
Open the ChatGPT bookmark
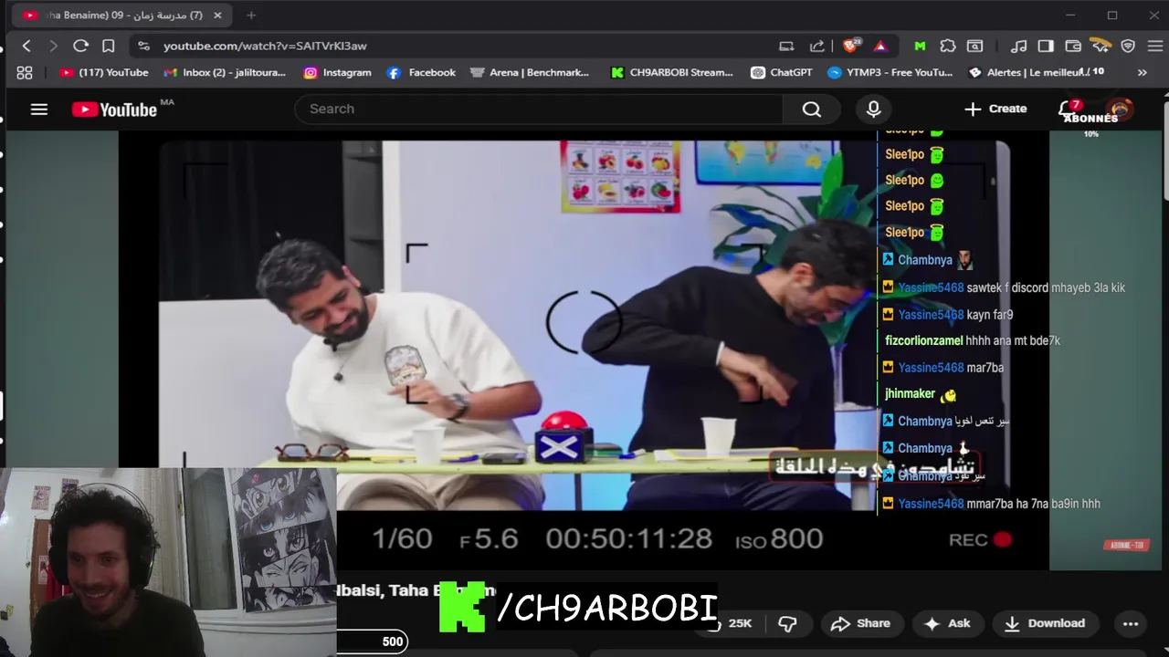point(782,72)
